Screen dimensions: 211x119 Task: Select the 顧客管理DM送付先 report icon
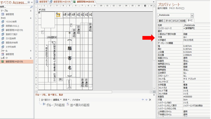click(x=3, y=61)
